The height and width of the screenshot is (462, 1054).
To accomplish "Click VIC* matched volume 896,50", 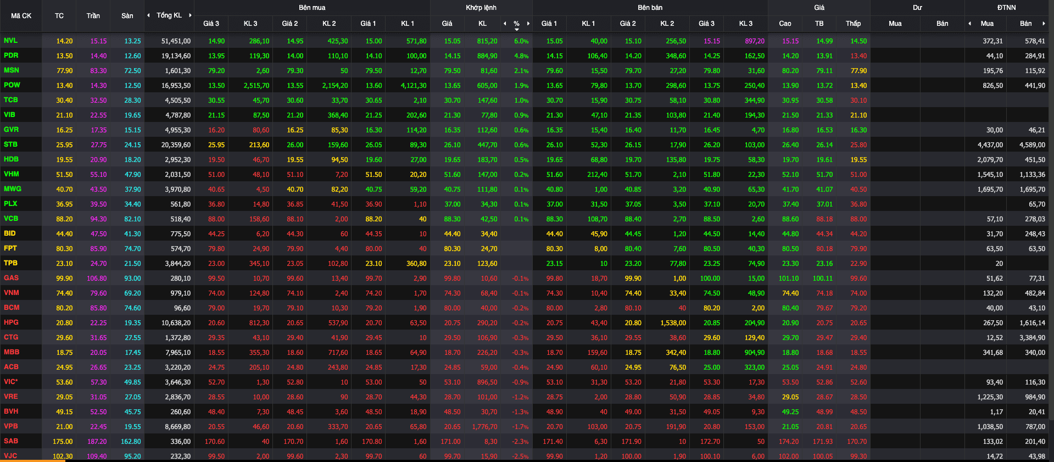I will 487,382.
